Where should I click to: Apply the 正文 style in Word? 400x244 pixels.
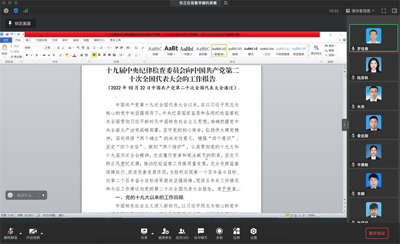pyautogui.click(x=267, y=50)
